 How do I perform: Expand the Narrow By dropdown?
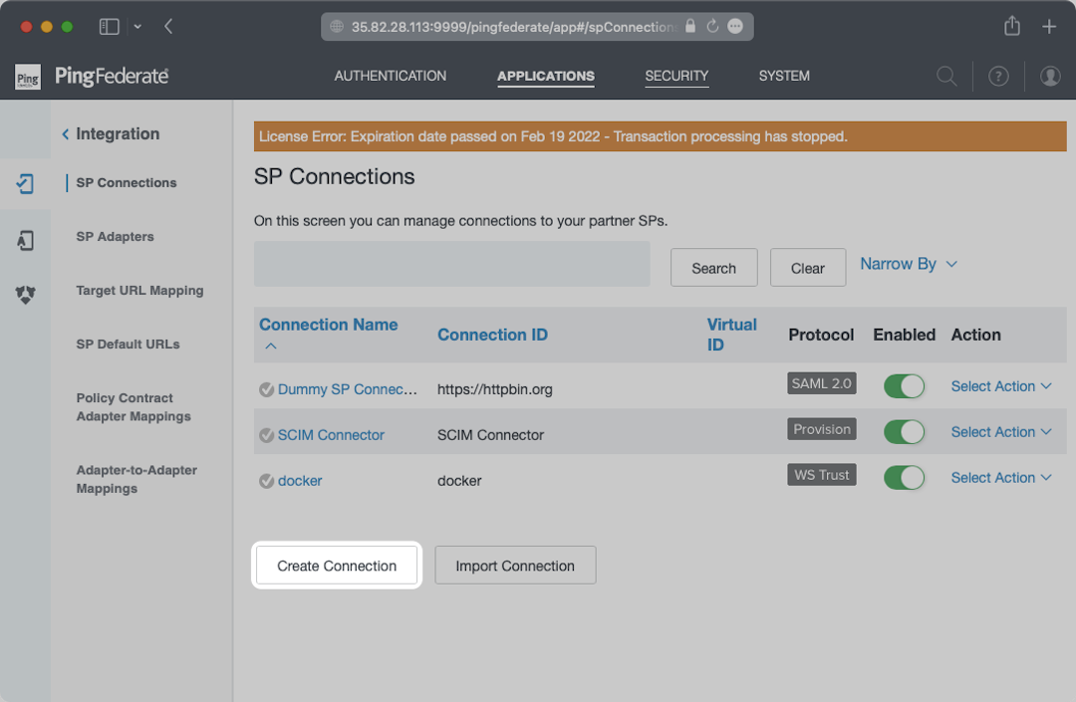tap(909, 264)
